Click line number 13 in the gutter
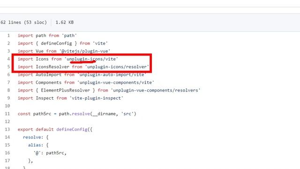This screenshot has height=169, width=300. (x=7, y=130)
